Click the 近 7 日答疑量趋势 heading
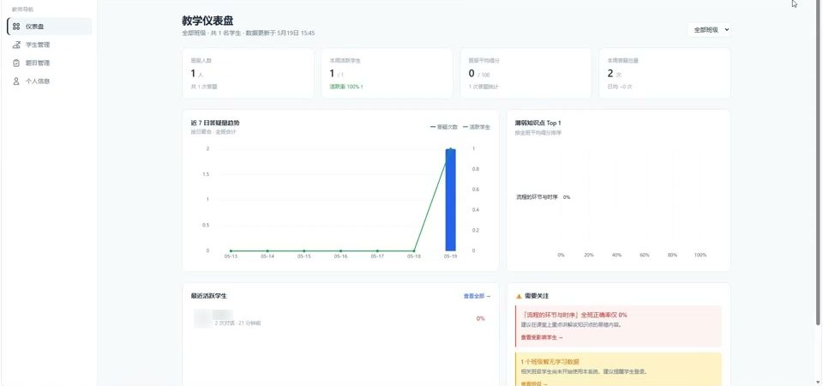Screen dimensions: 823x386 [215, 123]
